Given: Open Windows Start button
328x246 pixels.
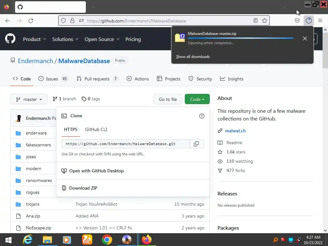Looking at the screenshot, I should 9,240.
